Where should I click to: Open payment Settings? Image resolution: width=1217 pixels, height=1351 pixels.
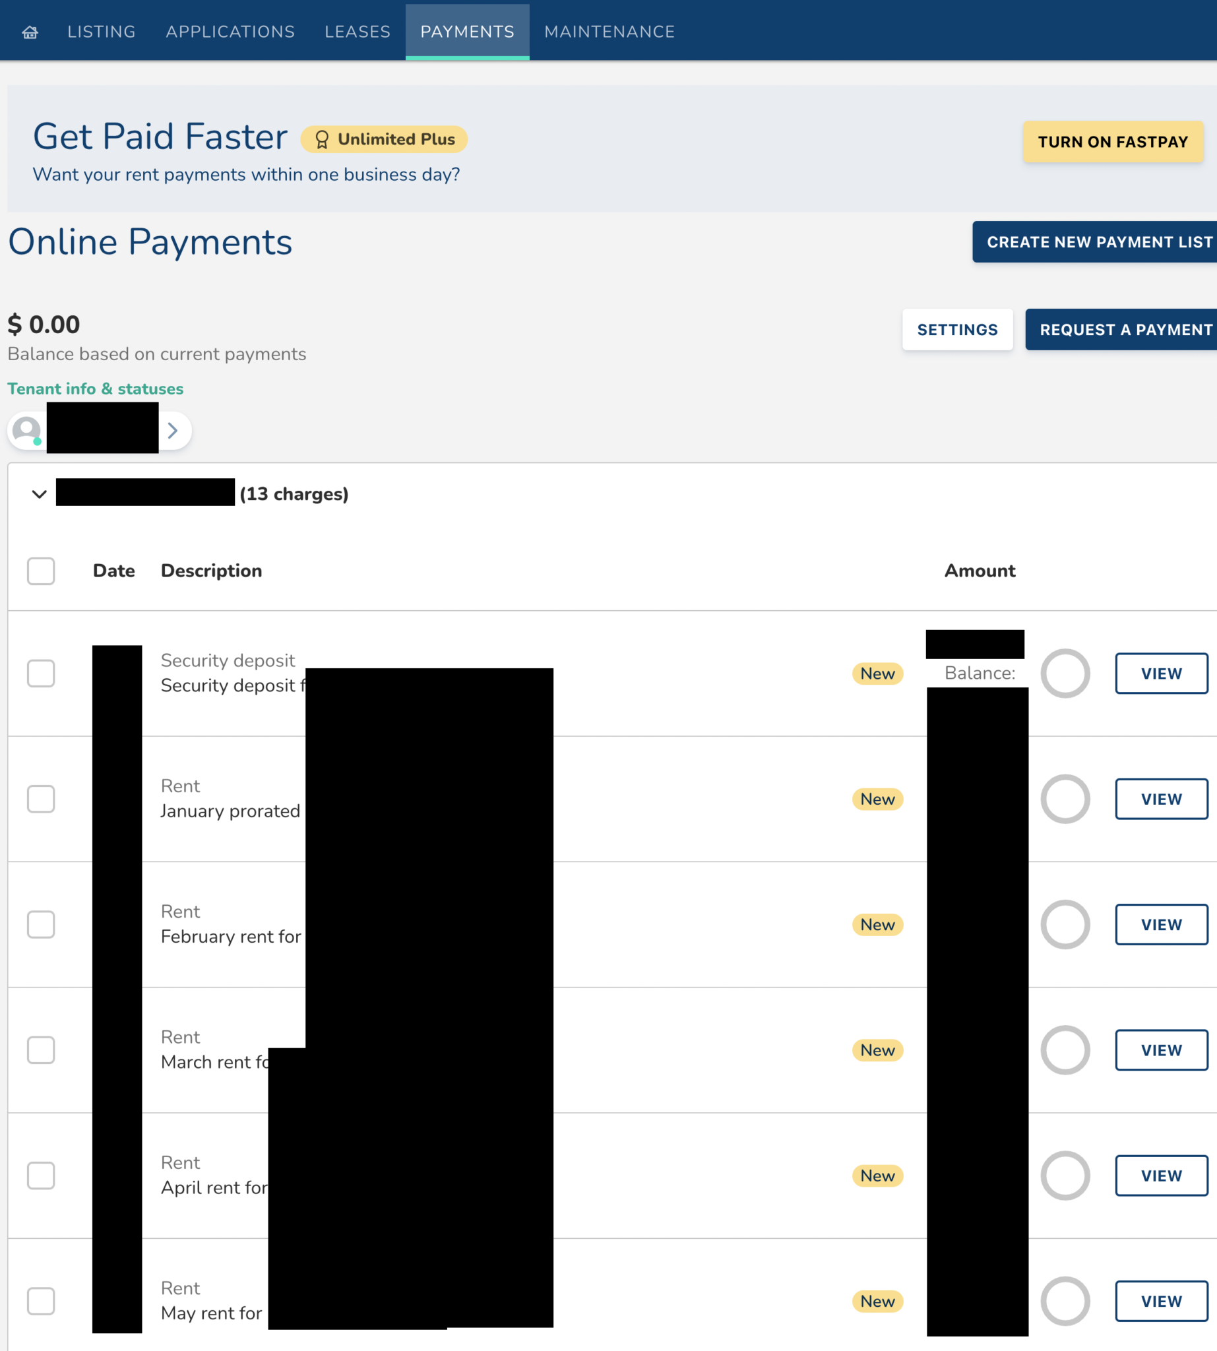point(956,330)
